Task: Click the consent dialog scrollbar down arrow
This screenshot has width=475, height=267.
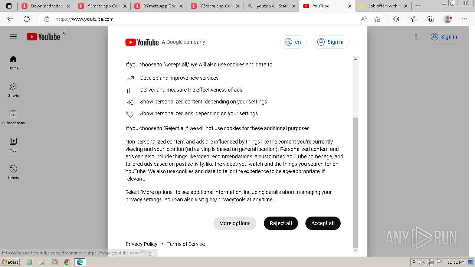Action: (356, 250)
